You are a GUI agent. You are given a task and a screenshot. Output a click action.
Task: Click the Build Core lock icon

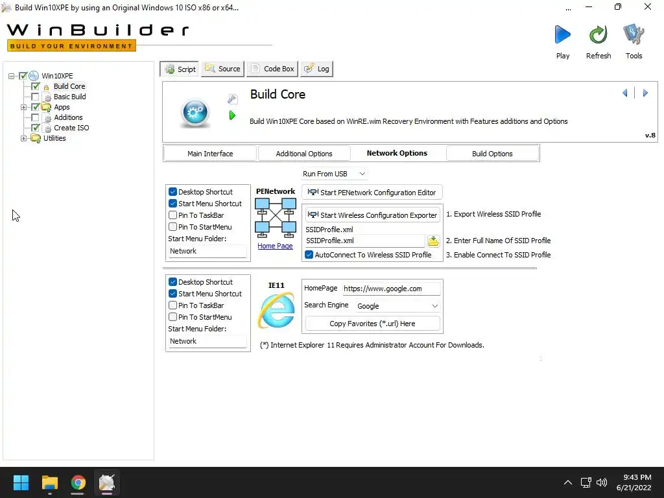click(47, 87)
